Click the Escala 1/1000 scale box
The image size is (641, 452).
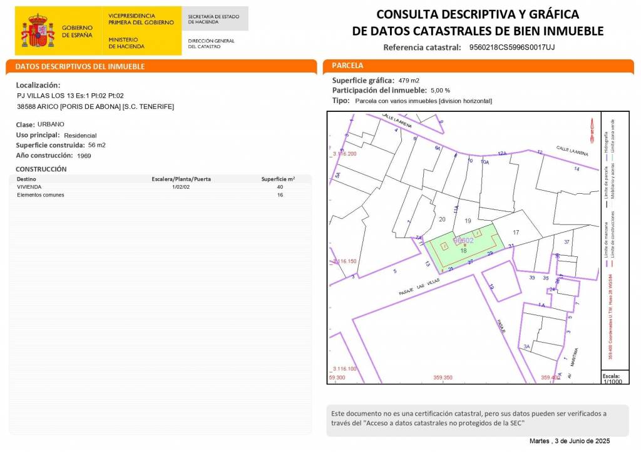coord(613,378)
